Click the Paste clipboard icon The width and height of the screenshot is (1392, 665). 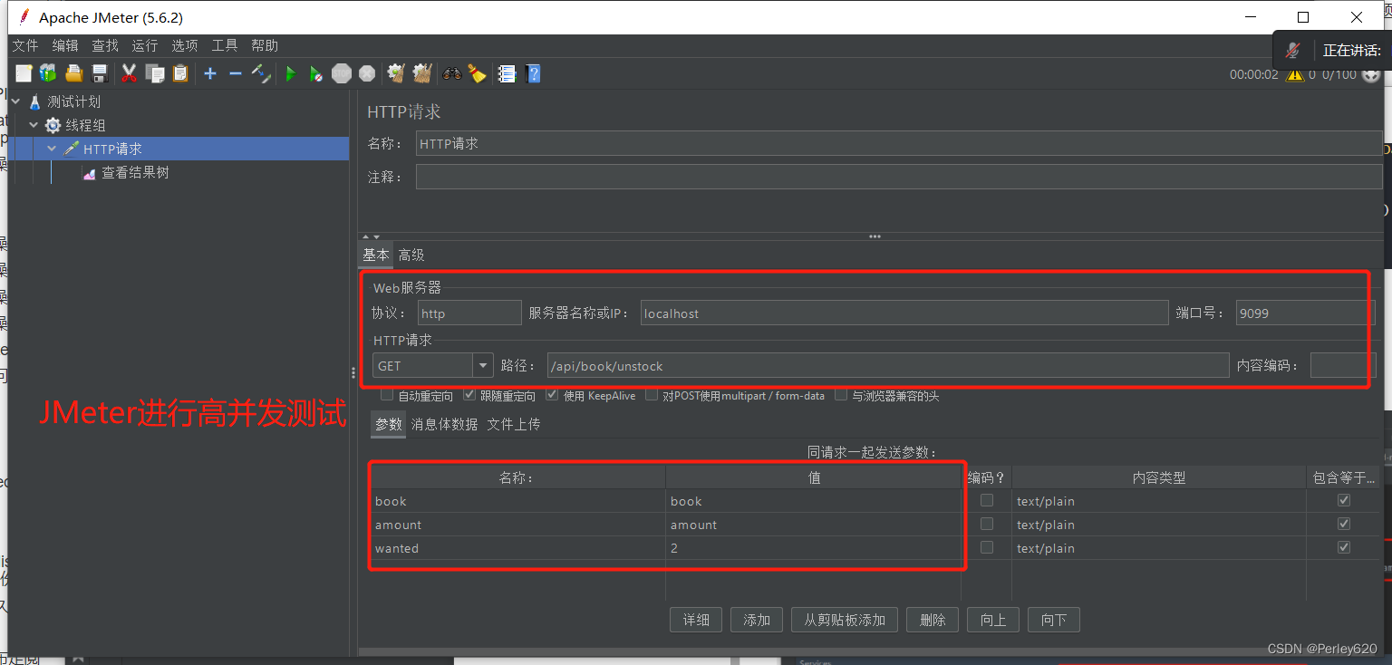(180, 73)
